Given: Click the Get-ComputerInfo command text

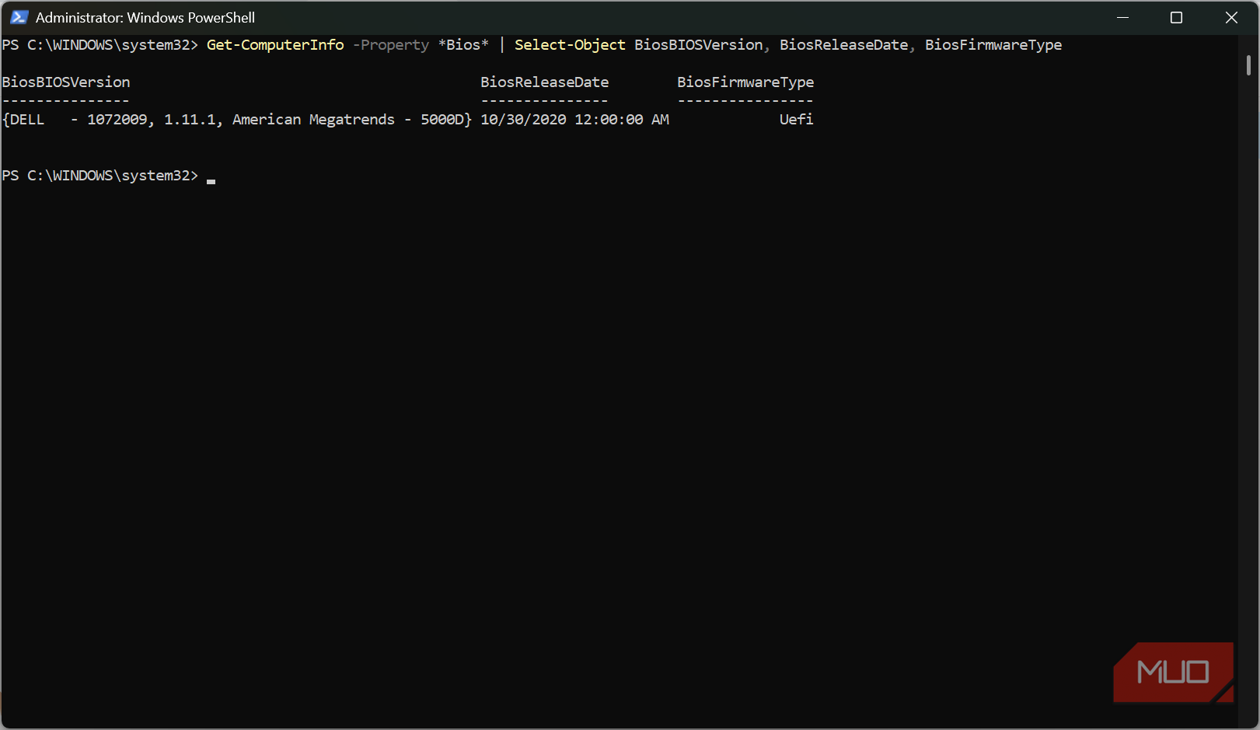Looking at the screenshot, I should pyautogui.click(x=275, y=45).
